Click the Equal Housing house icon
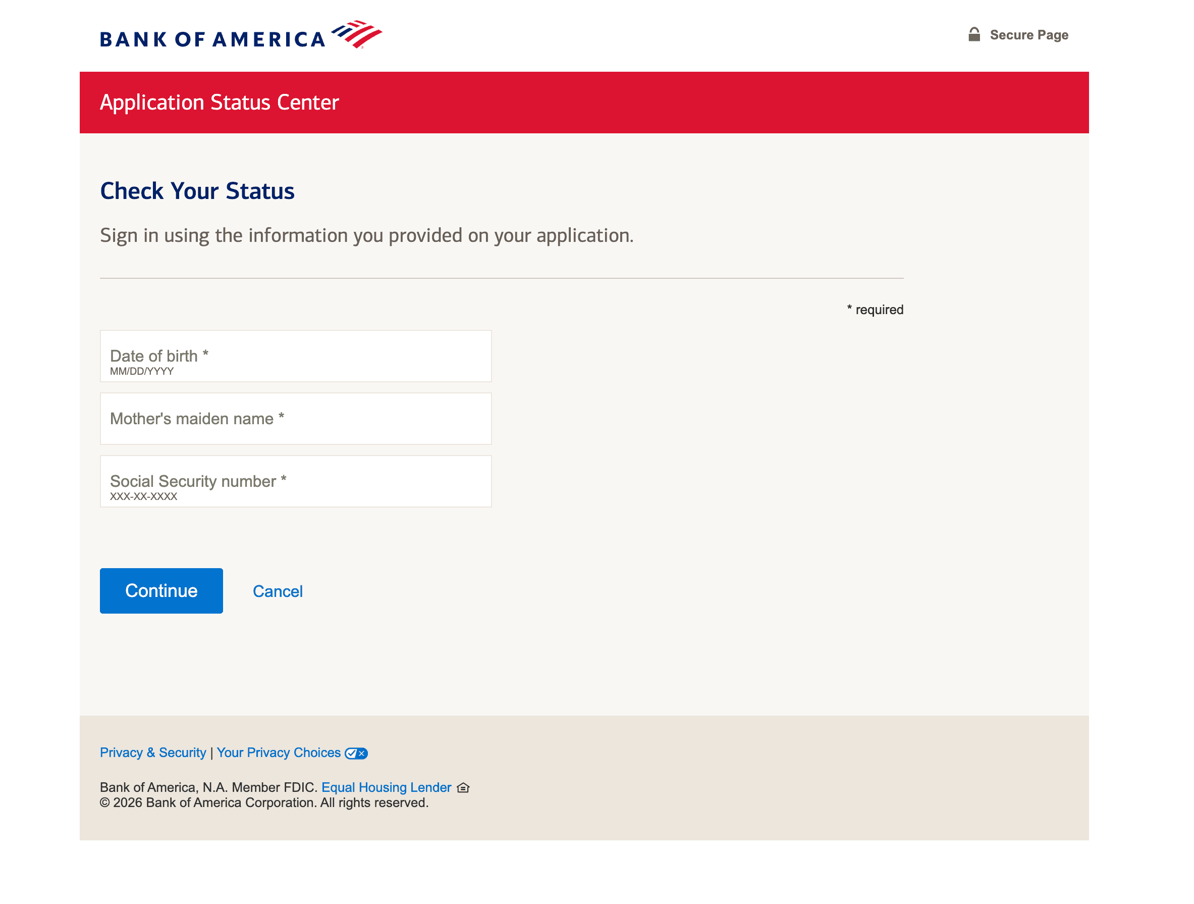Viewport: 1194px width, 904px height. tap(463, 788)
